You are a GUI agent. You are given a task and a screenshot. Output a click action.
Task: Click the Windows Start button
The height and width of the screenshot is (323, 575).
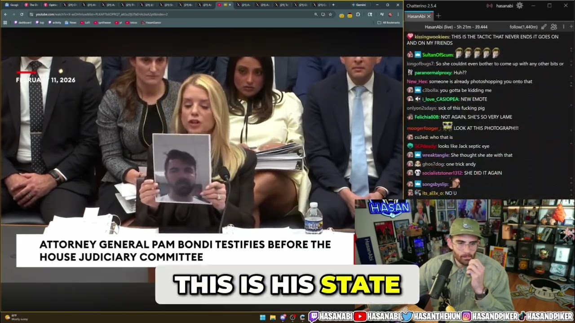[263, 318]
